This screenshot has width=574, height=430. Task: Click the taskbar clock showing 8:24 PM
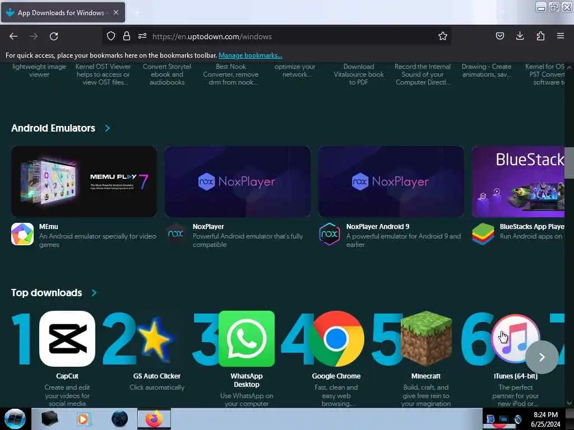point(545,419)
